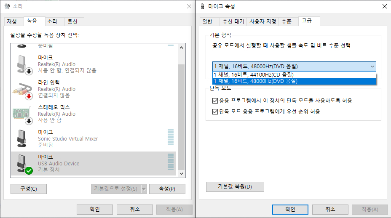Click 취소 in the 소리 window

pyautogui.click(x=135, y=210)
